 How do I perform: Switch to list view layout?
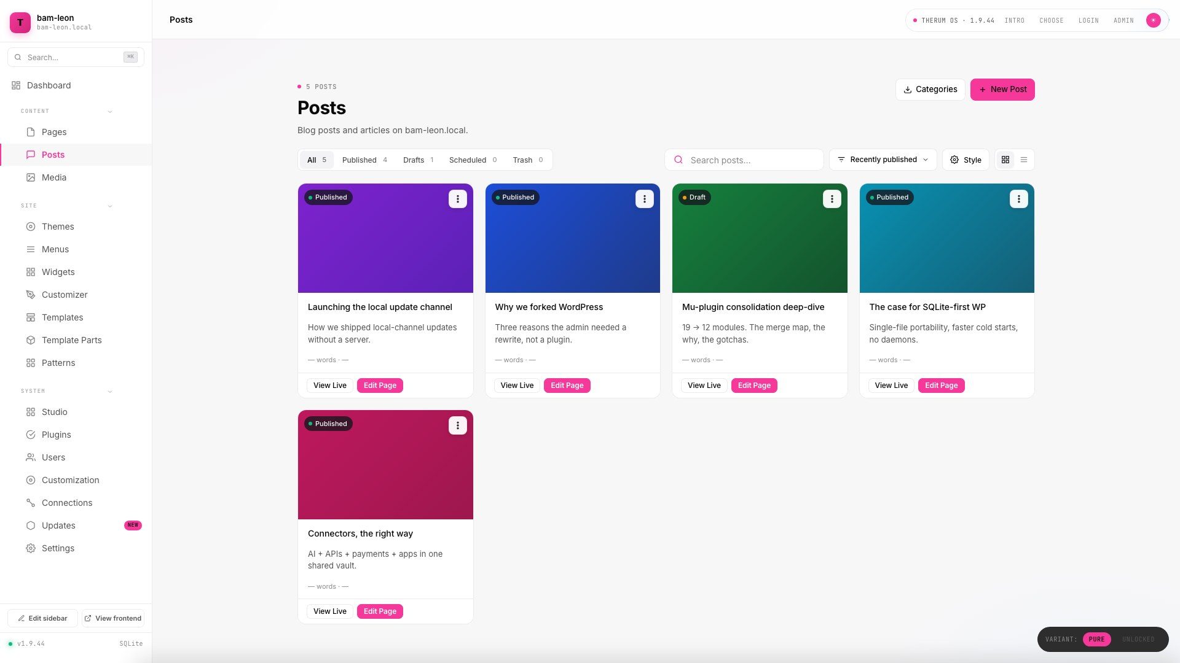[x=1024, y=160]
